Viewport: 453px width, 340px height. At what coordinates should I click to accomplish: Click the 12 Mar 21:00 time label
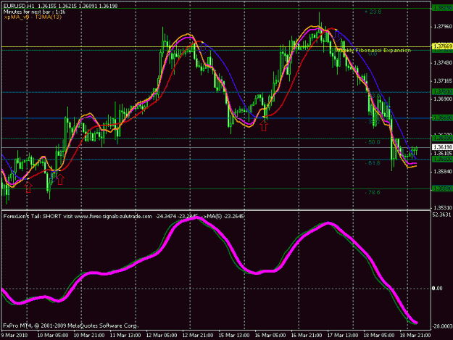[x=198, y=336]
